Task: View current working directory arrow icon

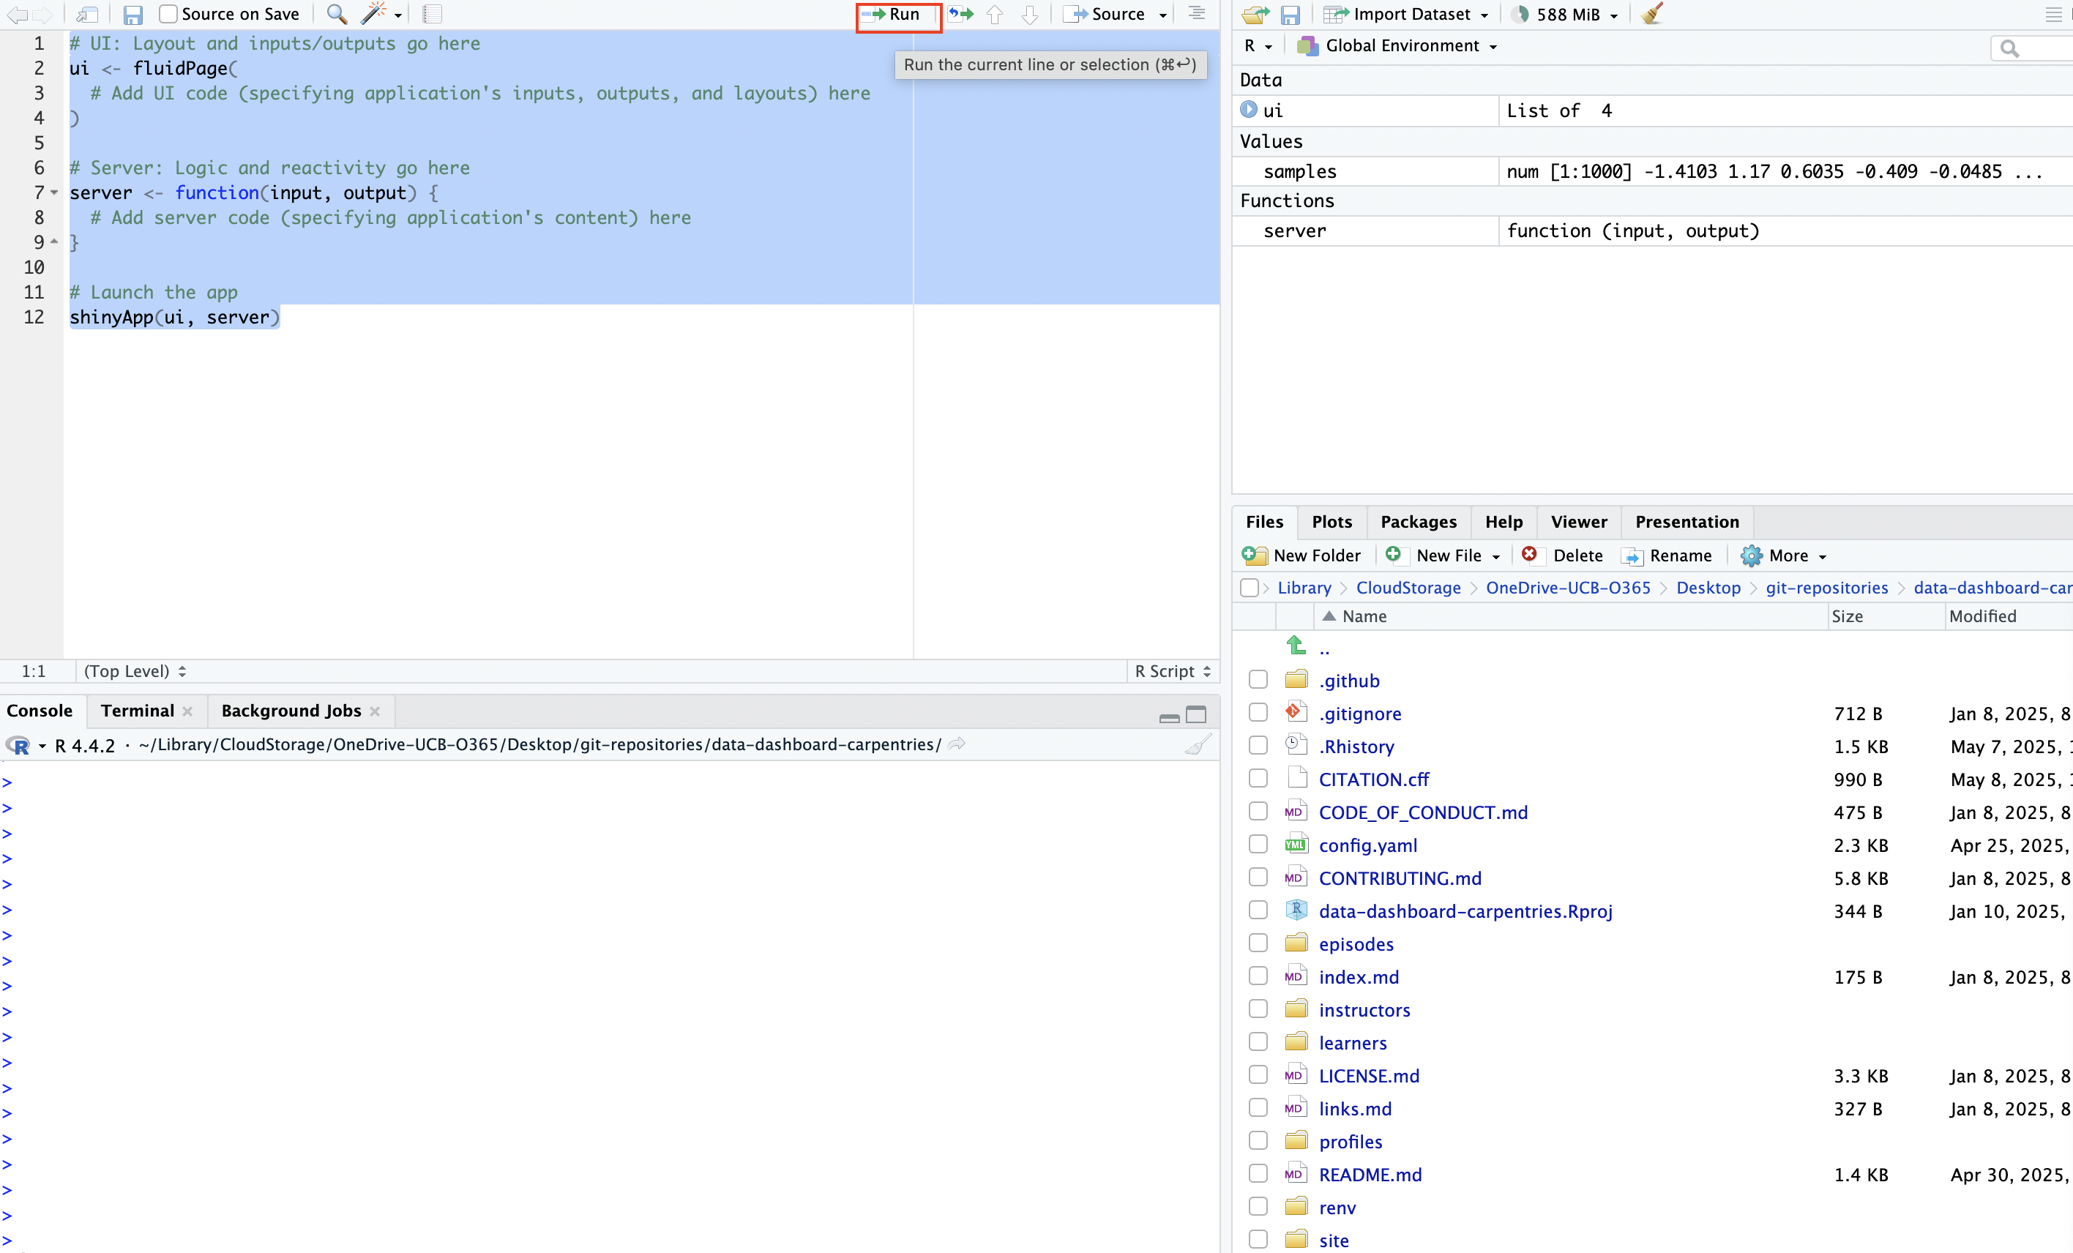Action: pos(957,744)
